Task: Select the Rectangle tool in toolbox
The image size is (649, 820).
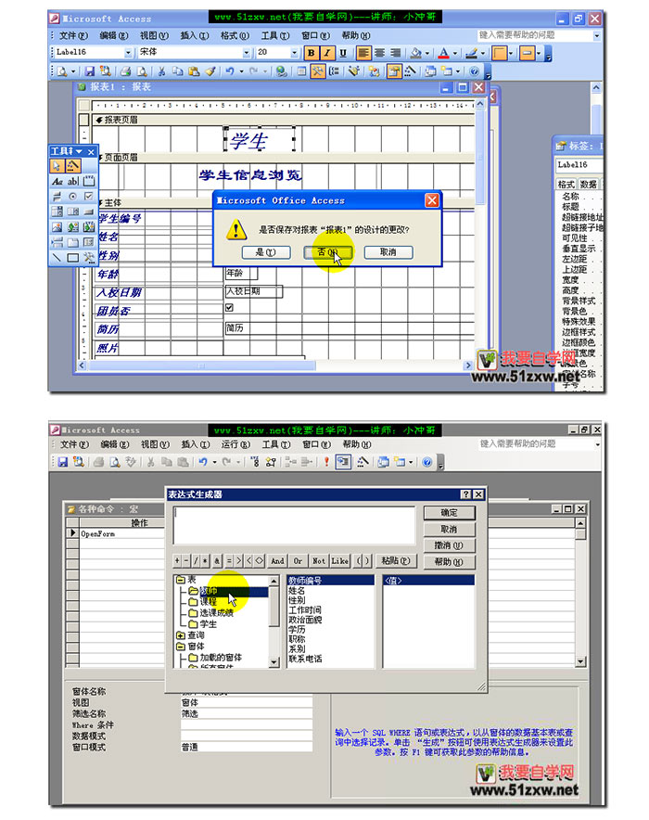Action: (72, 257)
